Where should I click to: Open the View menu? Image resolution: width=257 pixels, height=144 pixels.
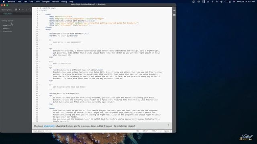click(37, 2)
